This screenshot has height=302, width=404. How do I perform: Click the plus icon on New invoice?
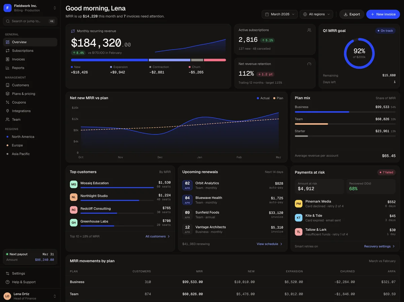point(372,14)
